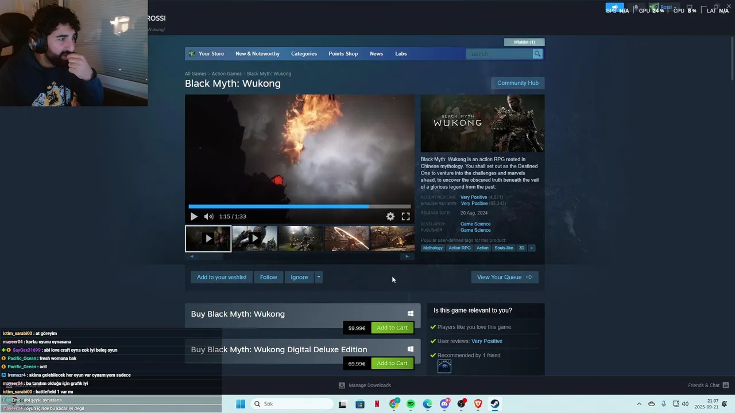Viewport: 735px width, 413px height.
Task: Switch to Steam in taskbar
Action: coord(495,404)
